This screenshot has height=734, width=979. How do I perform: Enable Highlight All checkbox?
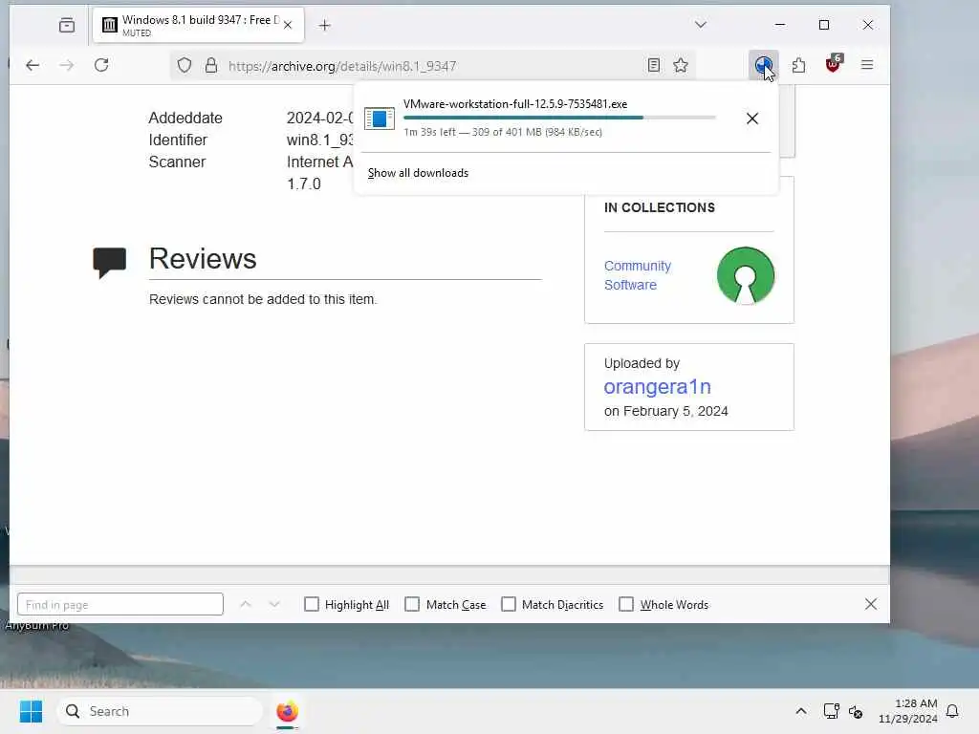(311, 604)
